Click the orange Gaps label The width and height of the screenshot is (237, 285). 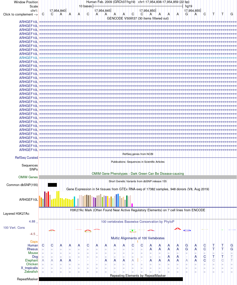point(34,241)
